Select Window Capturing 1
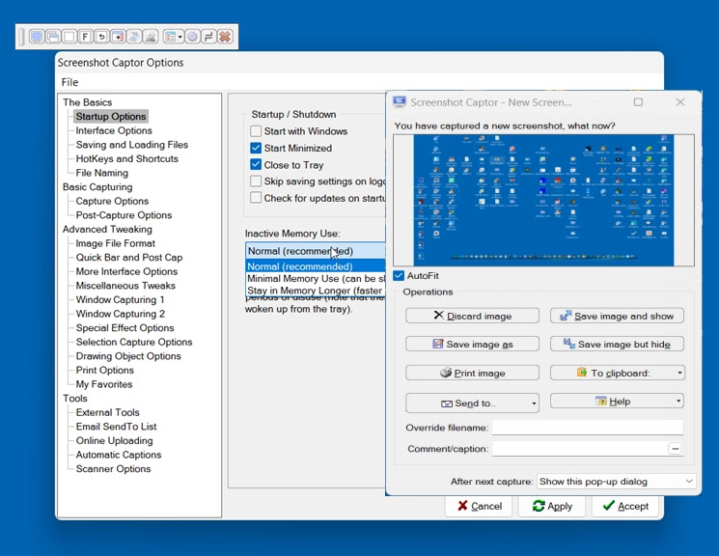719x556 pixels. click(x=120, y=300)
